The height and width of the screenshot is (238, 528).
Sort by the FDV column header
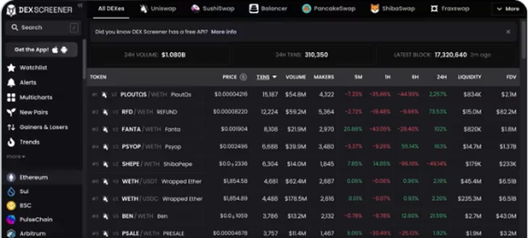(x=511, y=77)
